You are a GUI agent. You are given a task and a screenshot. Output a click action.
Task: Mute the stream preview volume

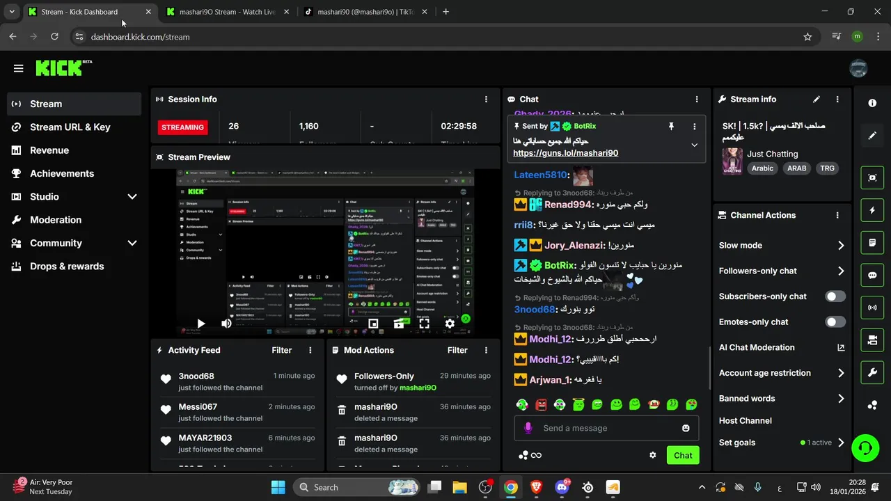[x=226, y=324]
